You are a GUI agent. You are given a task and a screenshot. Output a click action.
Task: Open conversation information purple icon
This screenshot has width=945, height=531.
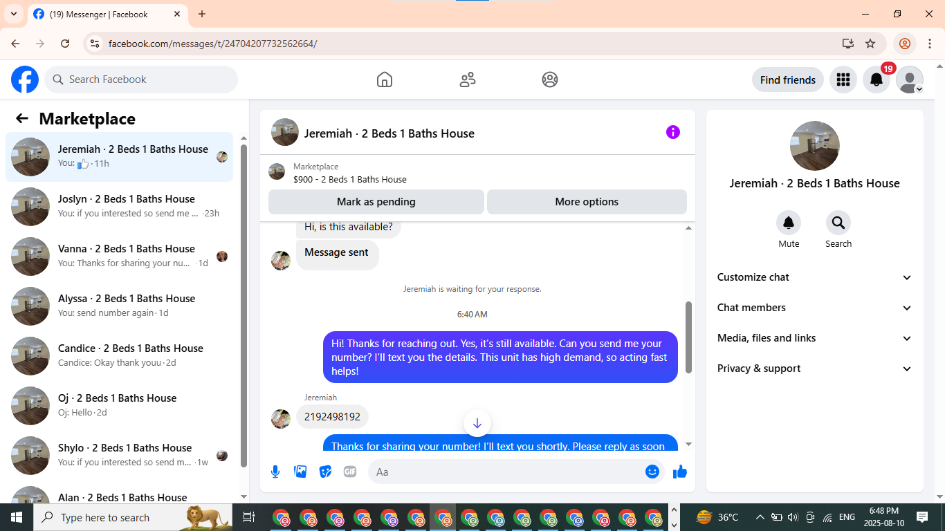coord(673,132)
